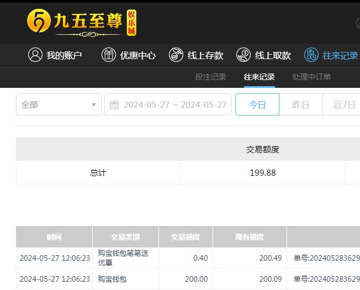Viewport: 360px width, 290px height.
Task: Switch to 投注记录 tab
Action: (210, 77)
